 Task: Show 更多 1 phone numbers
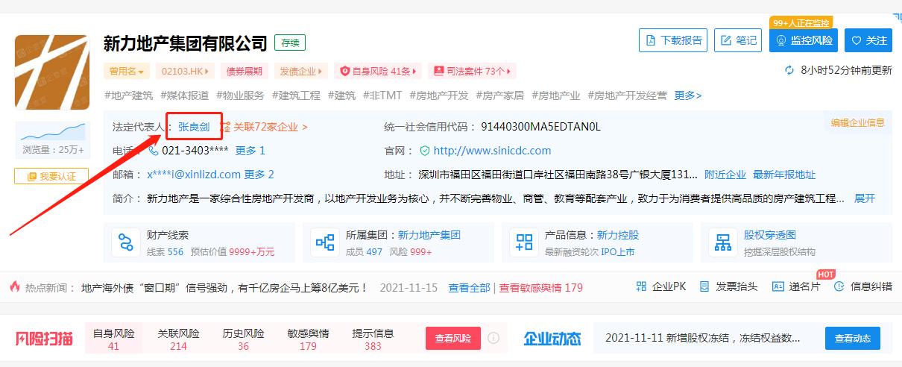tap(250, 151)
